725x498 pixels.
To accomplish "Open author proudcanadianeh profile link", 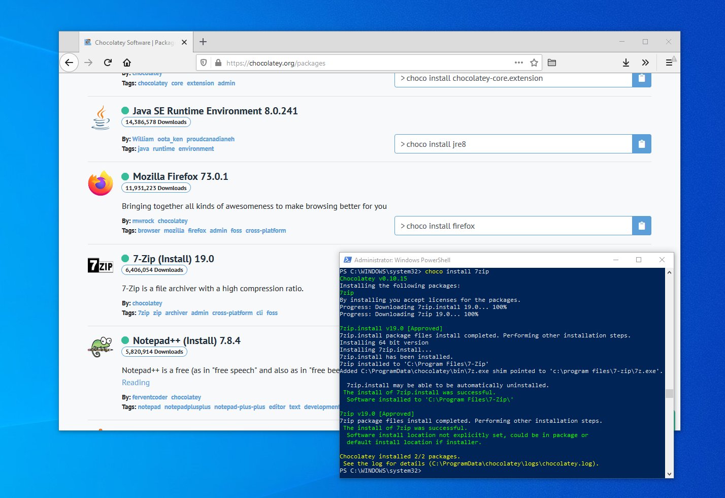I will [210, 139].
